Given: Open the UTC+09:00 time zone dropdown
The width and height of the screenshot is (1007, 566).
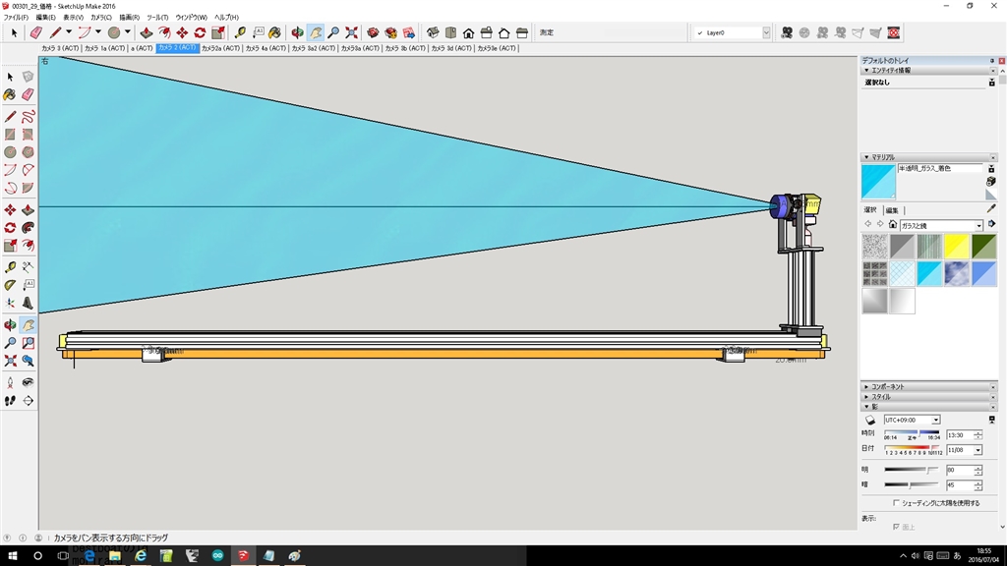Looking at the screenshot, I should (x=936, y=420).
